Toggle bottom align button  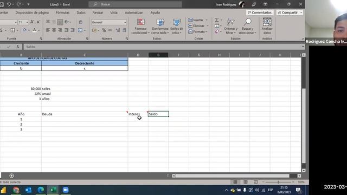pos(60,22)
